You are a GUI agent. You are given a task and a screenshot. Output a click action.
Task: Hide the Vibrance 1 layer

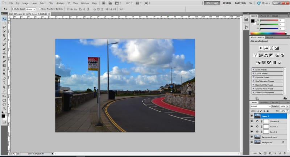click(x=252, y=122)
